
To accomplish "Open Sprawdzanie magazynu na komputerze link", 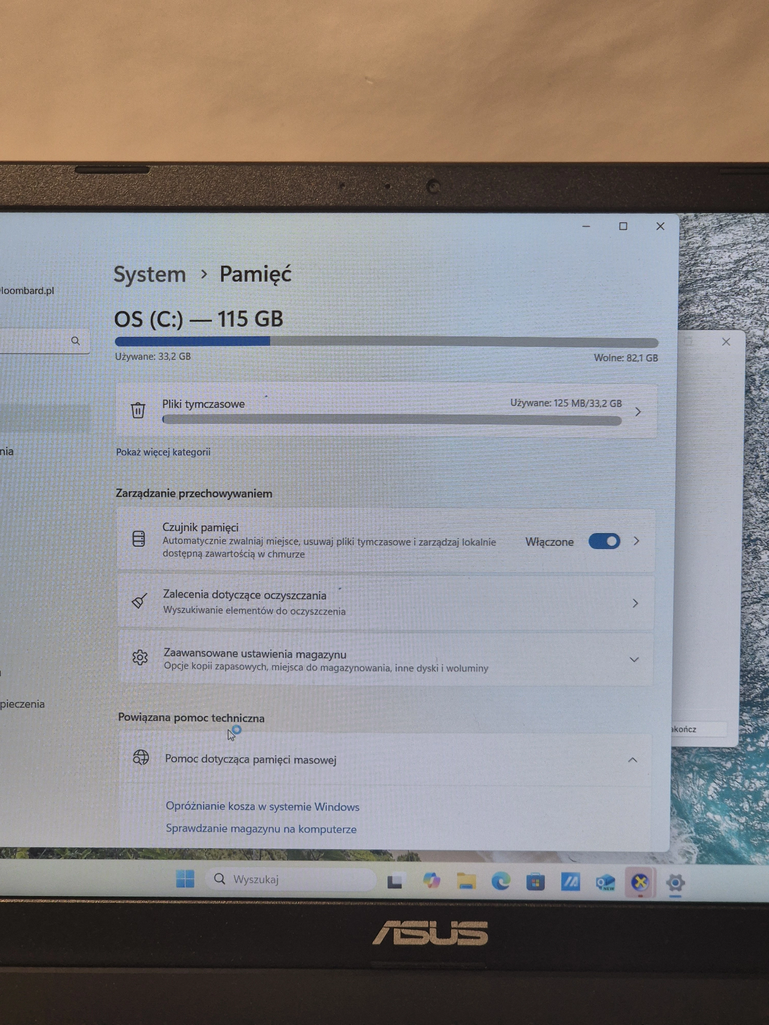I will (261, 829).
